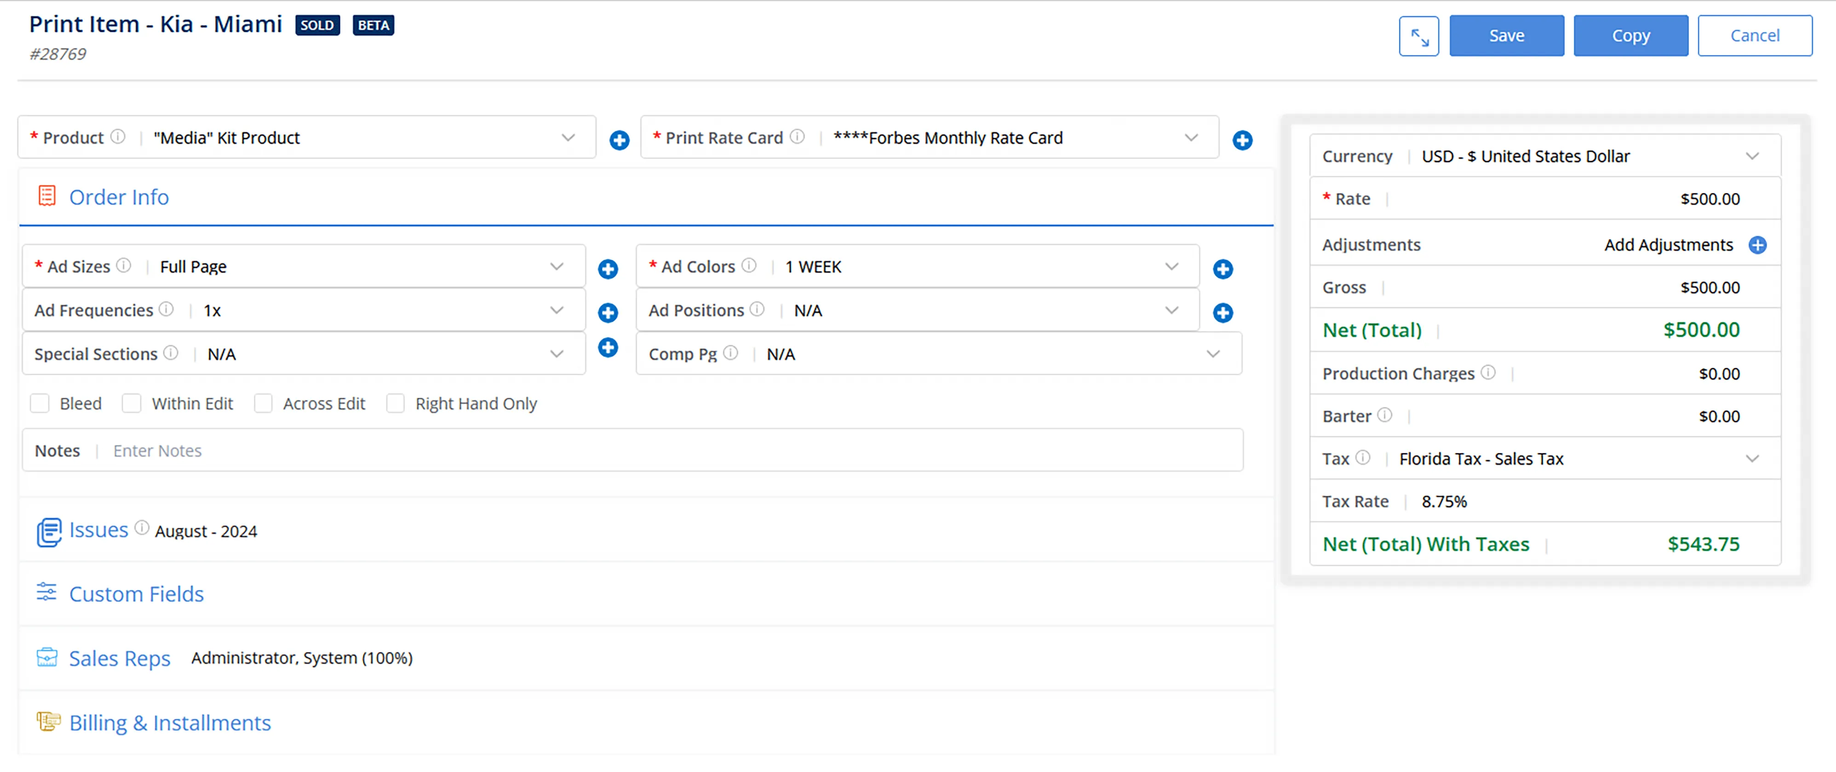
Task: Add new Ad Sizes with plus icon
Action: point(607,269)
